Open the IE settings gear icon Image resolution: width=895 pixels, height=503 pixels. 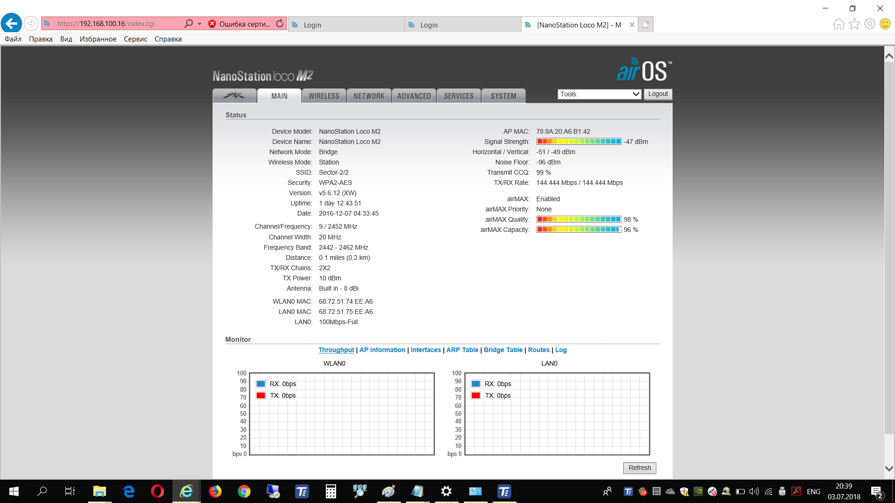tap(869, 24)
